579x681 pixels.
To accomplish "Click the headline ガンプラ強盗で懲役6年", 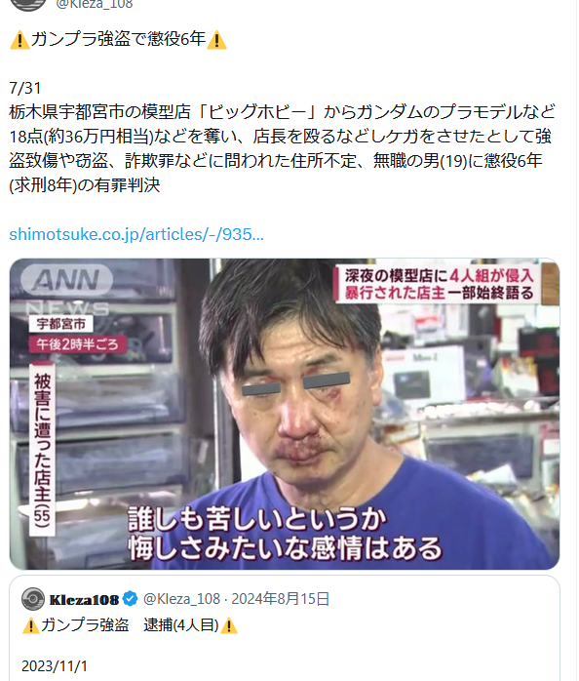I will [118, 39].
